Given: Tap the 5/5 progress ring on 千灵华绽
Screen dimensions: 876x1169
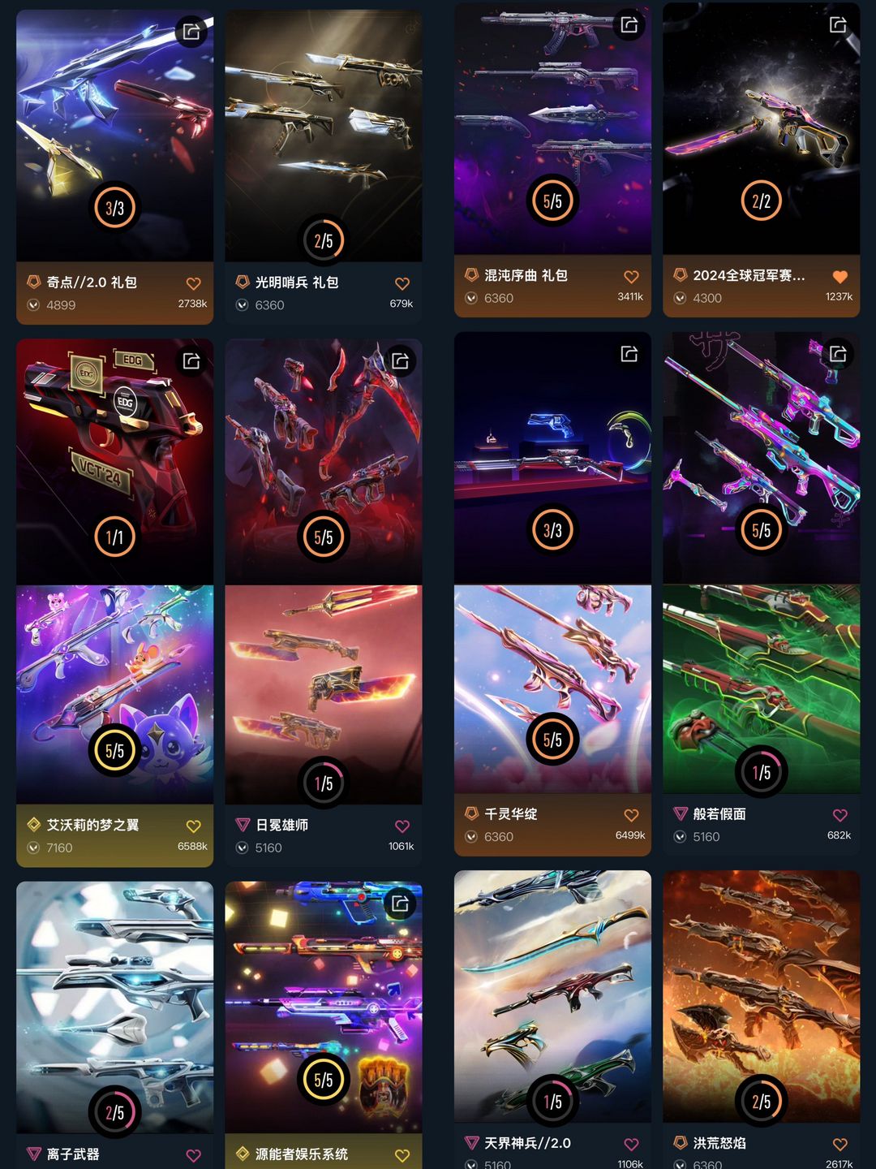Looking at the screenshot, I should point(552,740).
